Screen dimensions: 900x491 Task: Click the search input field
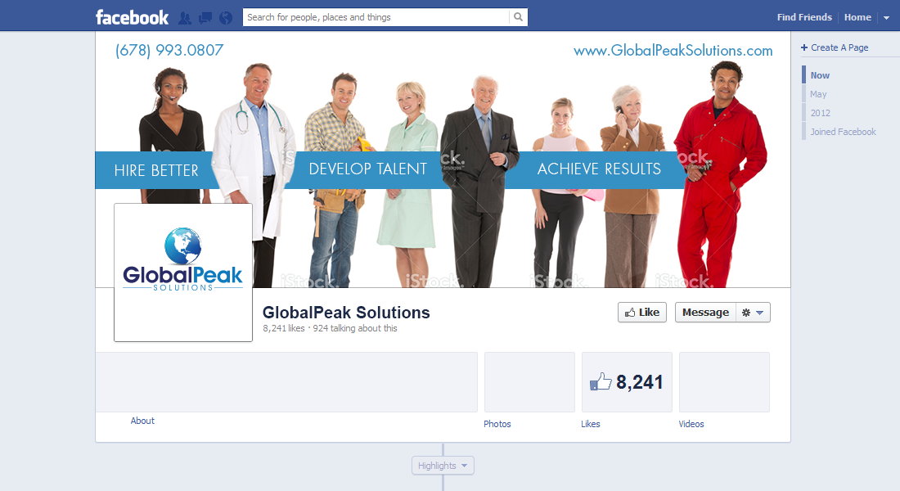click(376, 16)
